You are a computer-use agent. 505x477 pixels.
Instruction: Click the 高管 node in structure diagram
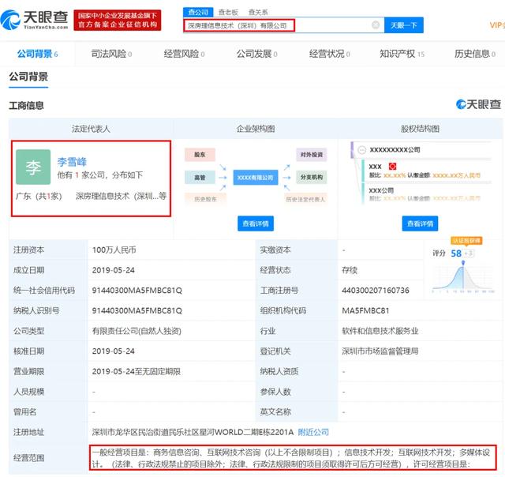point(200,177)
